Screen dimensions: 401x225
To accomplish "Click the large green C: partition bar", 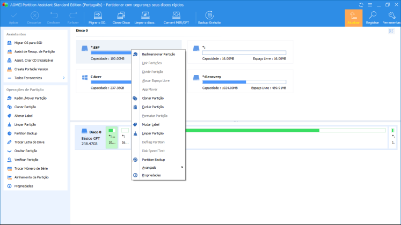I will [286, 130].
